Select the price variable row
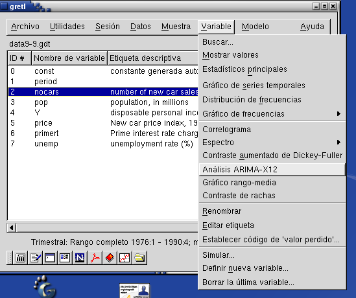The height and width of the screenshot is (298, 356). click(103, 123)
